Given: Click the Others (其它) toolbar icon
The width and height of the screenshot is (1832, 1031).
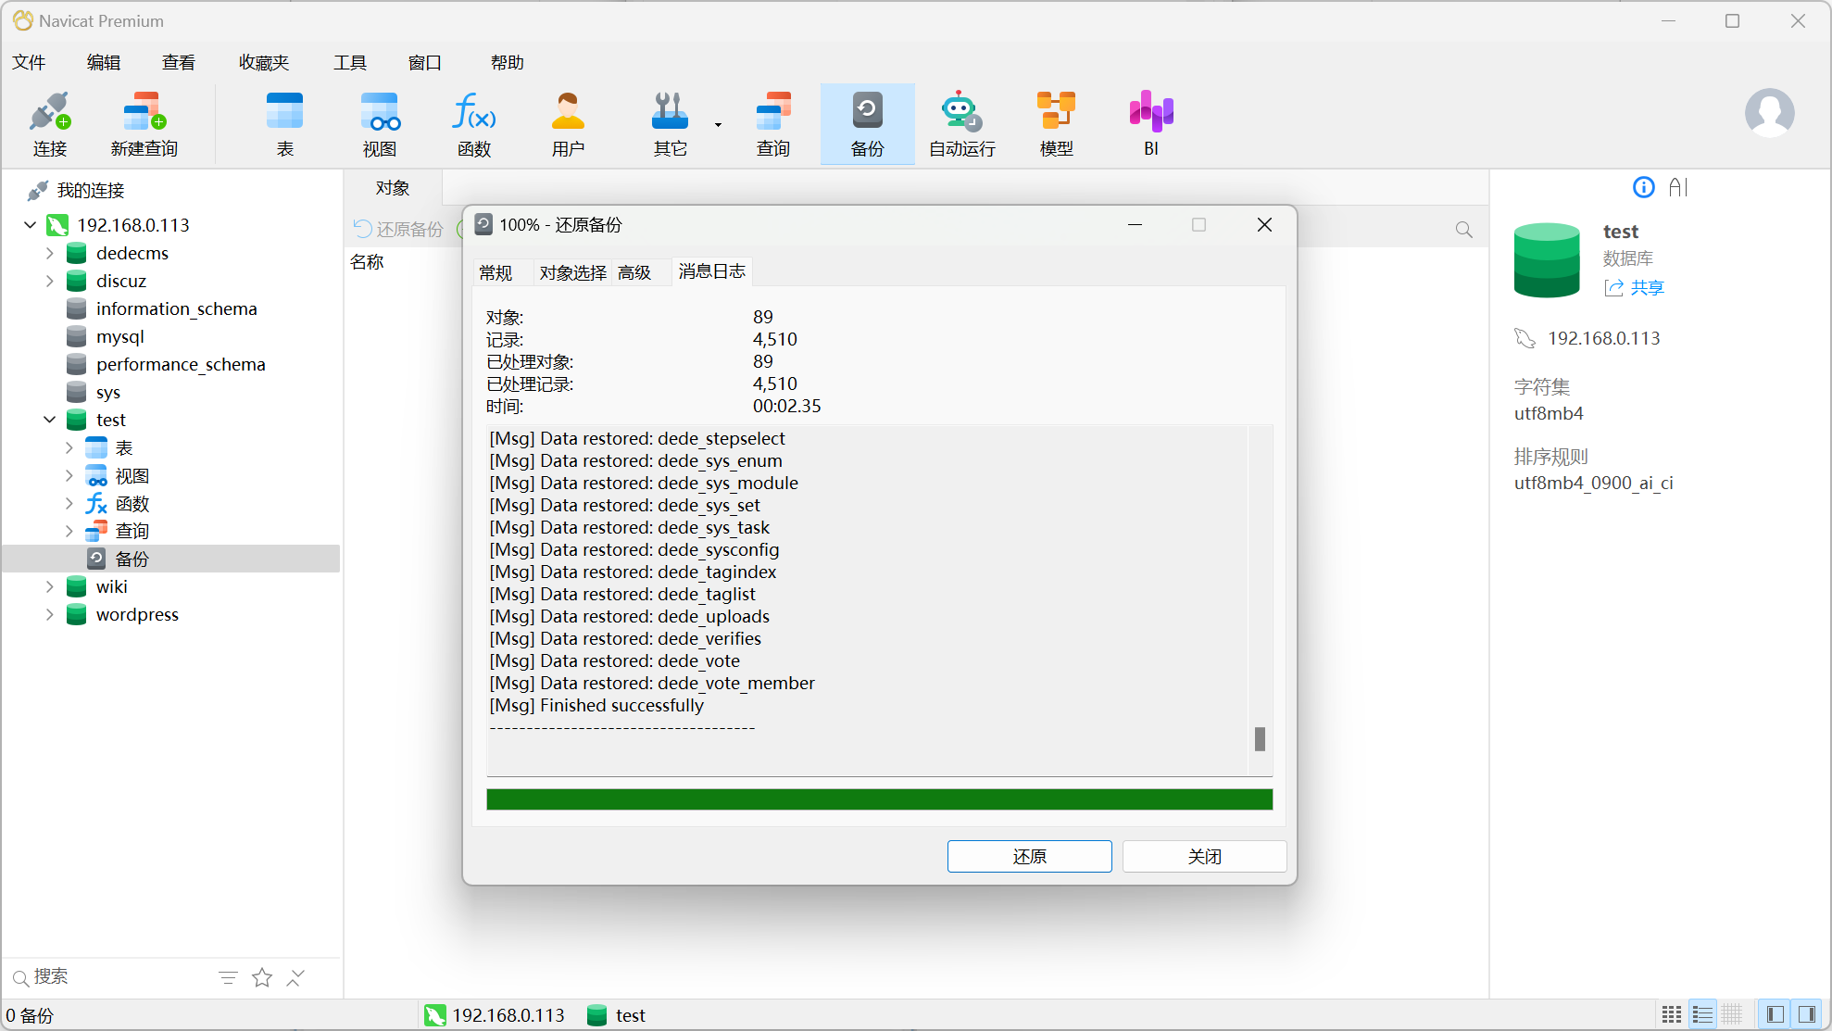Looking at the screenshot, I should pyautogui.click(x=670, y=124).
